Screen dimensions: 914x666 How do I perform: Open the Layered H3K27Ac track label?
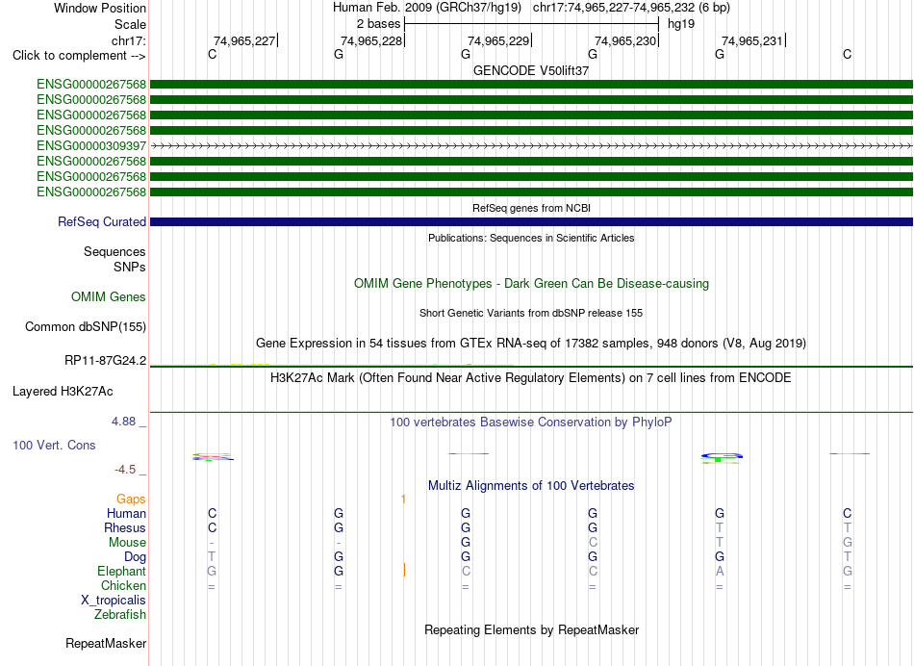point(63,392)
